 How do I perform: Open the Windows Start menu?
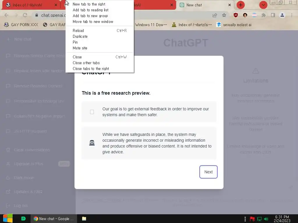(x=8, y=218)
